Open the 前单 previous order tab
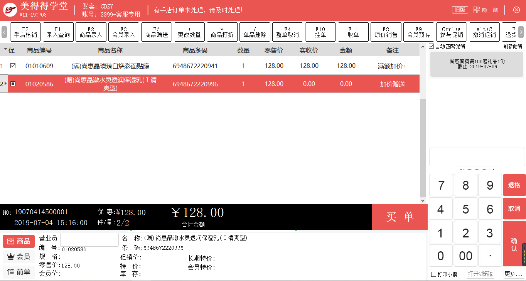This screenshot has width=526, height=281. coord(19,272)
